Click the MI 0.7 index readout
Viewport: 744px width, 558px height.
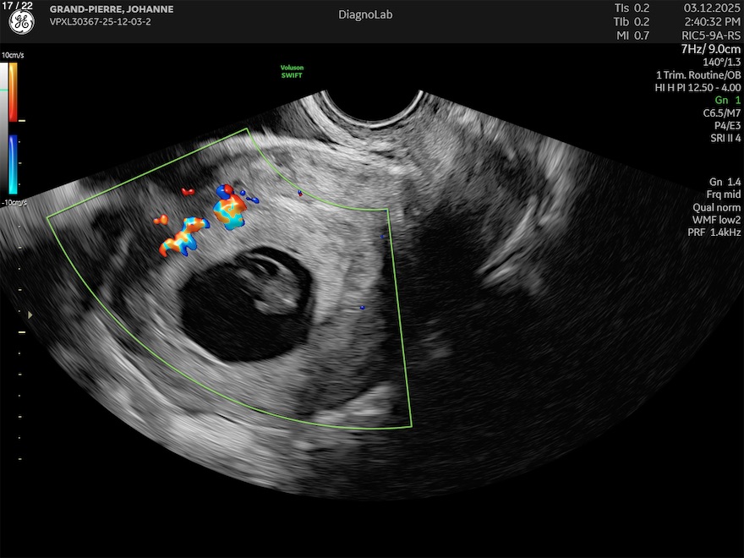(632, 36)
